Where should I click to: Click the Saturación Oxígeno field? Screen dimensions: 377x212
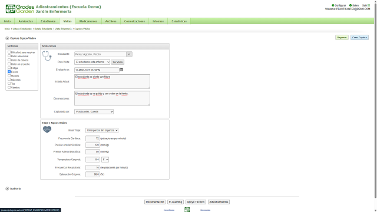(x=92, y=174)
